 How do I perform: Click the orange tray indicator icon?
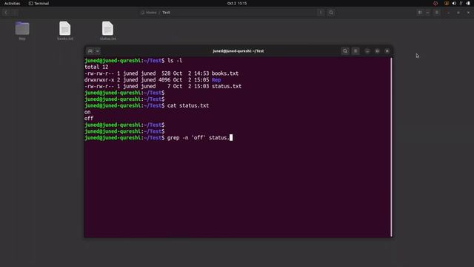point(447,3)
